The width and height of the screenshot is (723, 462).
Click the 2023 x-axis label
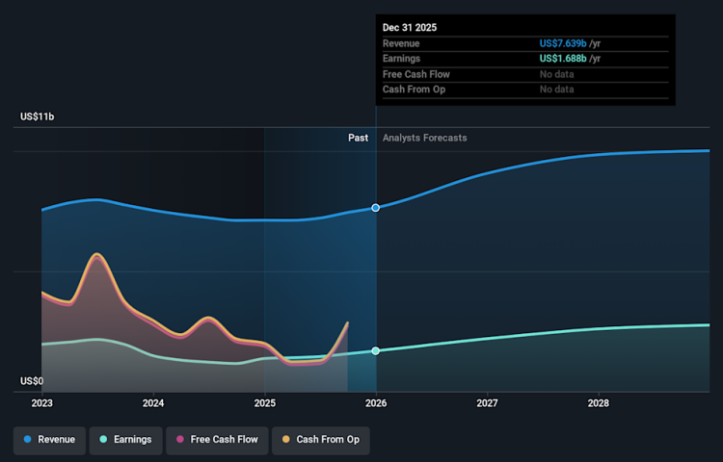pyautogui.click(x=42, y=403)
